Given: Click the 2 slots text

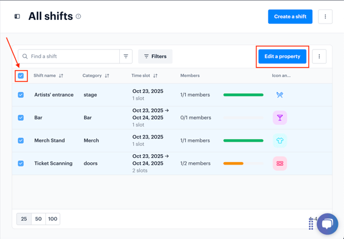Looking at the screenshot, I should 140,171.
